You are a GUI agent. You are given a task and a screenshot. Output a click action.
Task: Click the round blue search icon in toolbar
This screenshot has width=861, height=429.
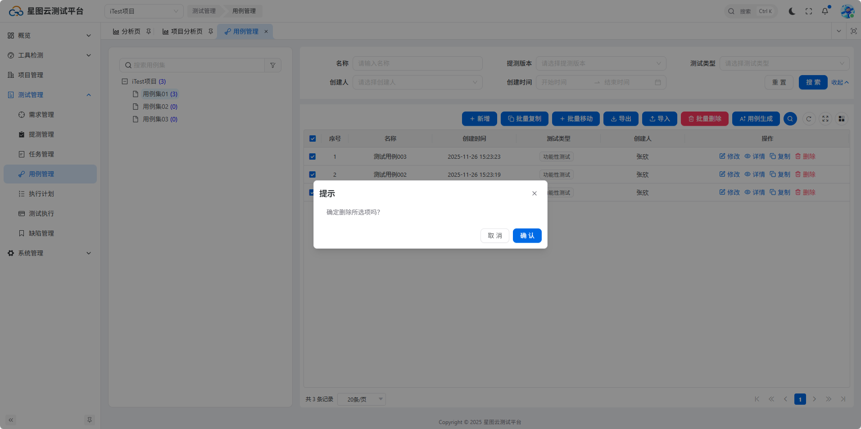(790, 119)
